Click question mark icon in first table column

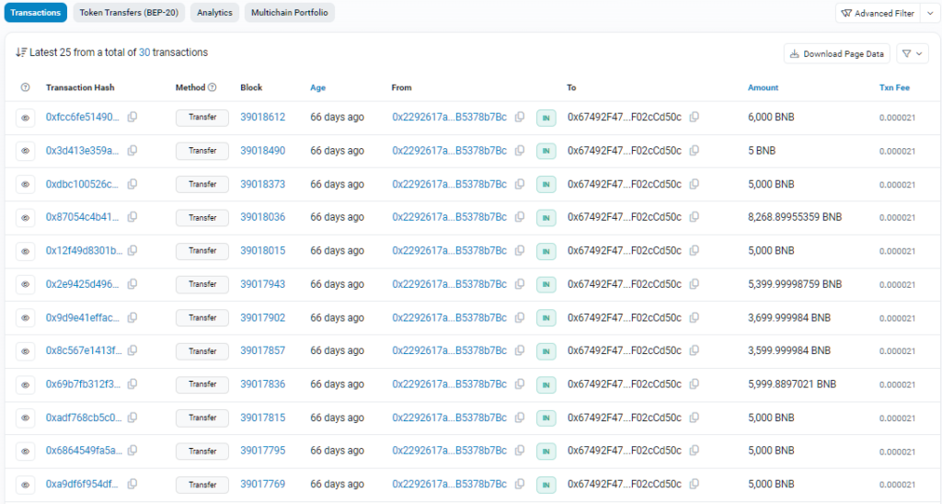point(25,87)
